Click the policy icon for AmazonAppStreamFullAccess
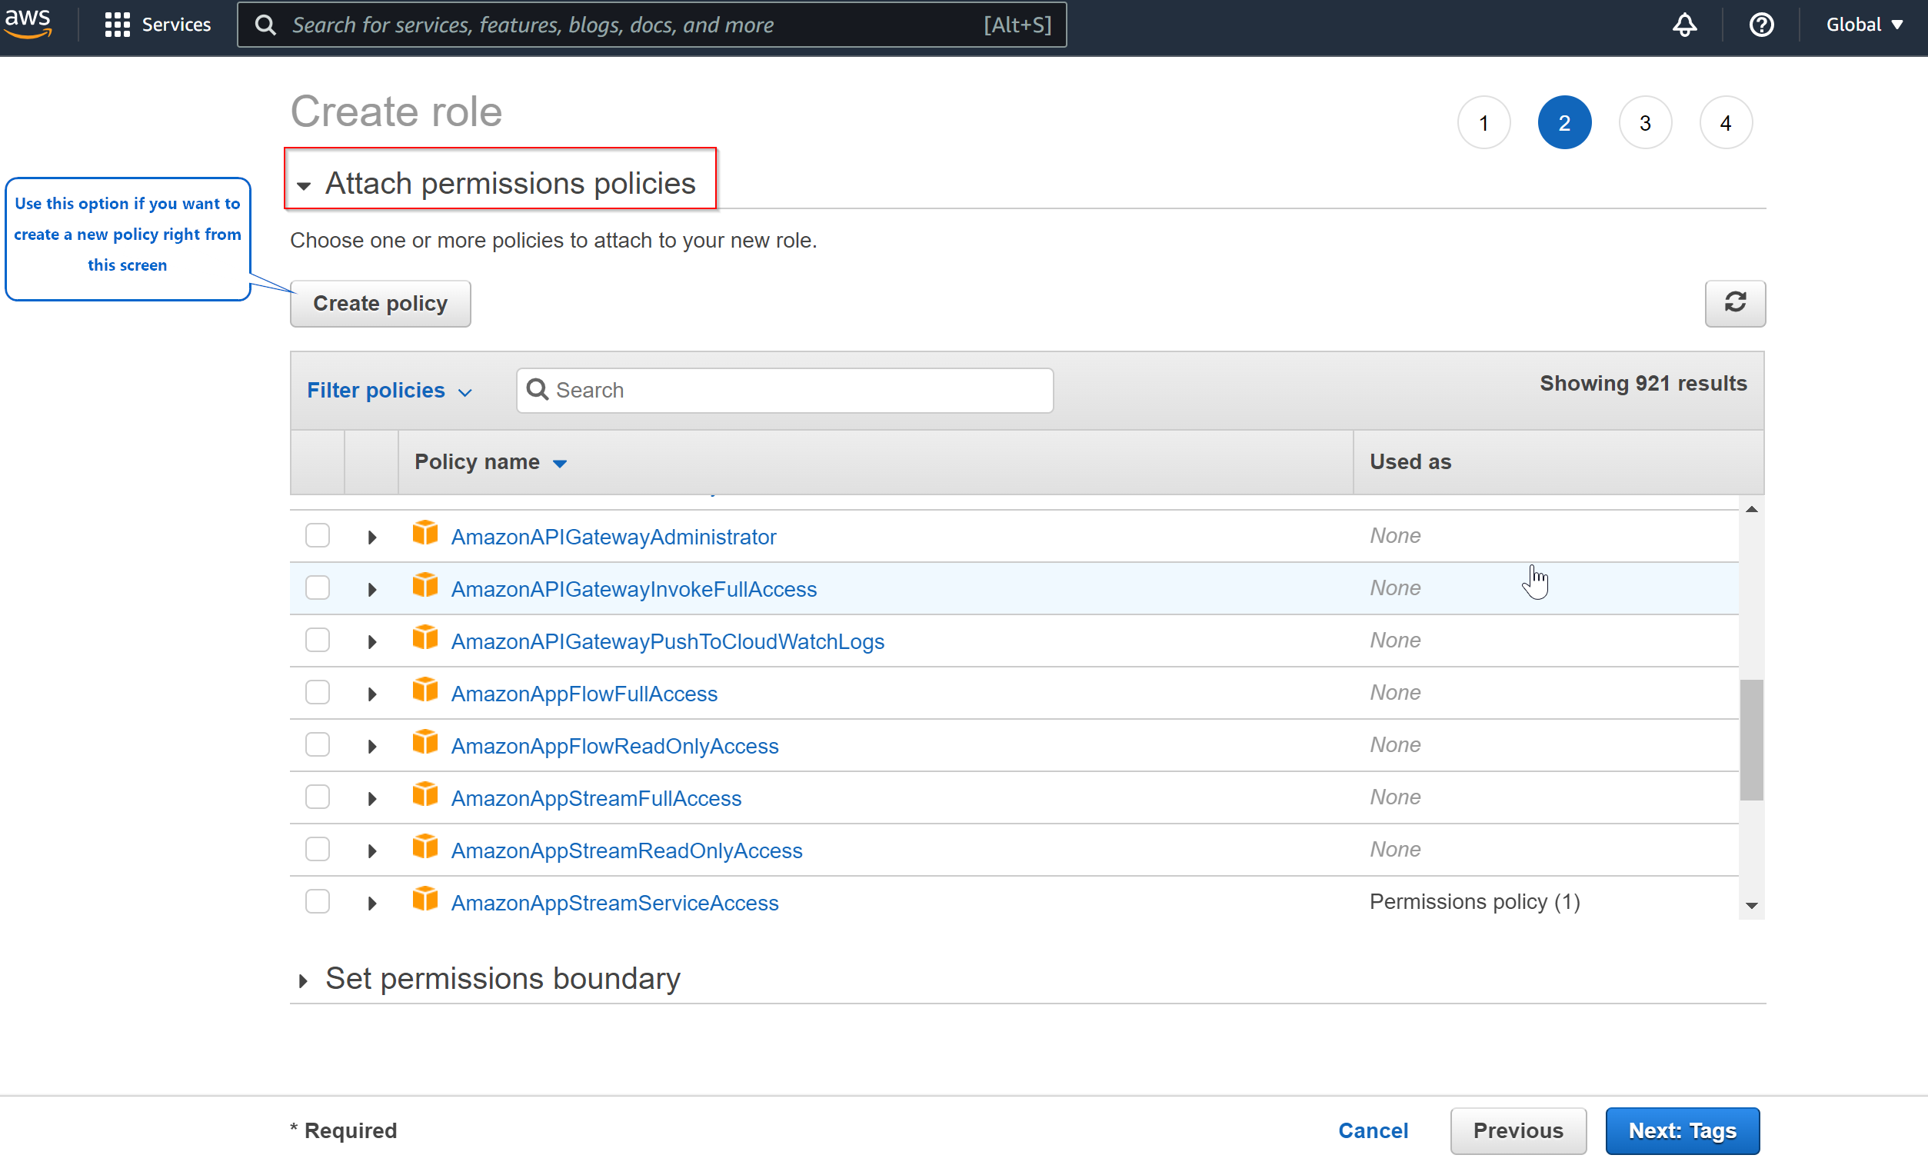Screen dimensions: 1928x1165 click(425, 794)
